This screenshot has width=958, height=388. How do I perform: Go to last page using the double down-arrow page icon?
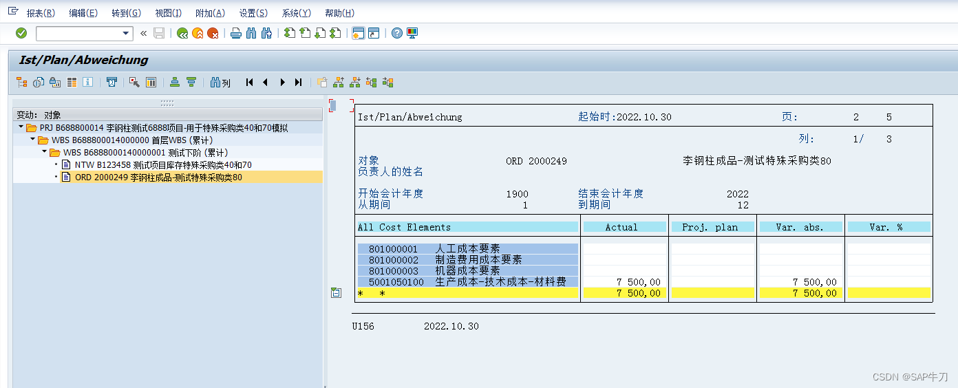[336, 33]
